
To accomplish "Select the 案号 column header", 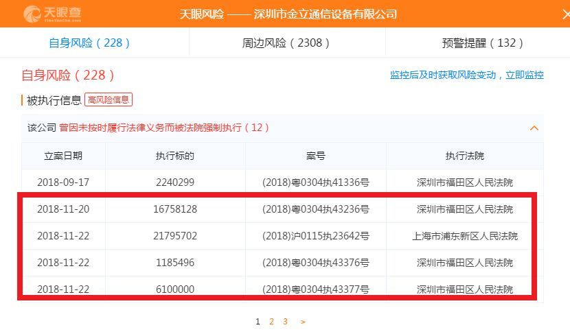I will 315,156.
